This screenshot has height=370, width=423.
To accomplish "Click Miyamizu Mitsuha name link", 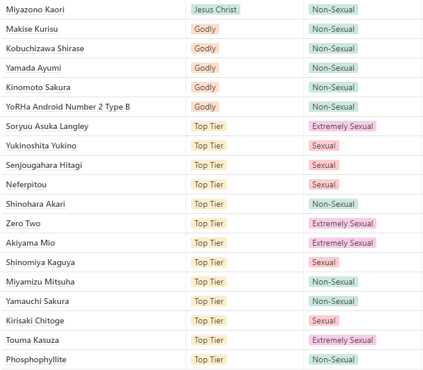I will click(x=40, y=282).
